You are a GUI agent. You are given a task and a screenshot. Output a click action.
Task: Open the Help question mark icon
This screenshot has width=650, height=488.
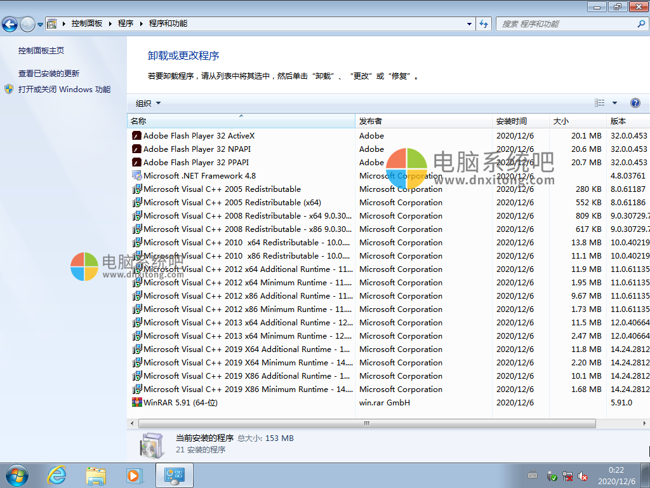(635, 102)
